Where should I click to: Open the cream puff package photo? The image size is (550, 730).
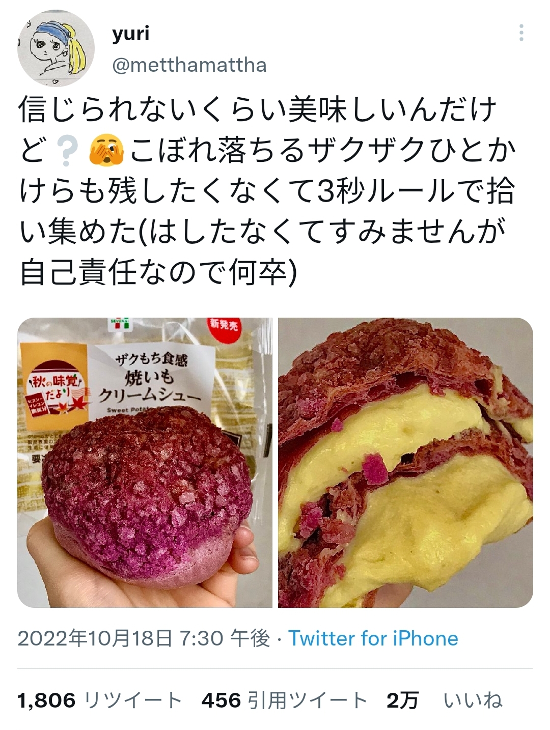pyautogui.click(x=145, y=462)
